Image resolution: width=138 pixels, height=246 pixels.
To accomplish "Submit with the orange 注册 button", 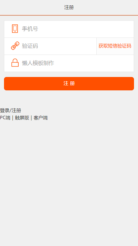I will (x=69, y=84).
